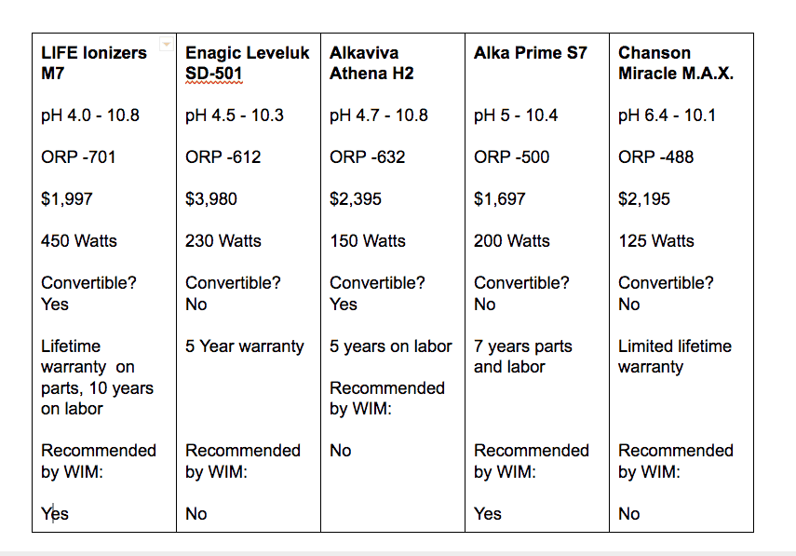Open the cell dropdown arrow beside LIFE Ionizers
The image size is (796, 556).
[166, 44]
